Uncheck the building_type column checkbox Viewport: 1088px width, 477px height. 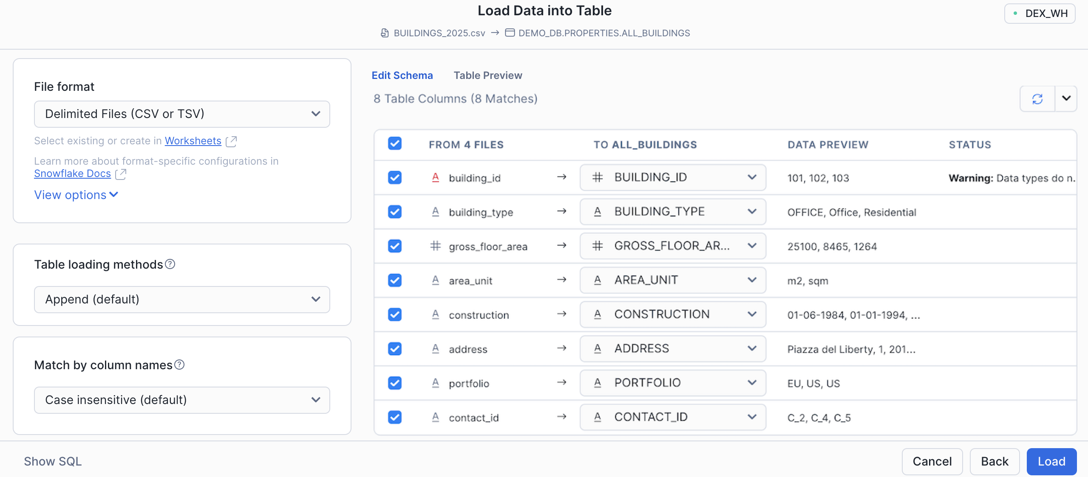(395, 212)
